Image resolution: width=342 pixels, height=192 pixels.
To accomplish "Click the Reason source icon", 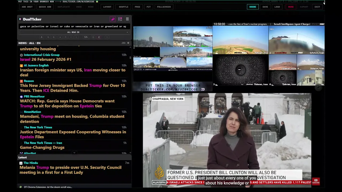I will pyautogui.click(x=21, y=81).
